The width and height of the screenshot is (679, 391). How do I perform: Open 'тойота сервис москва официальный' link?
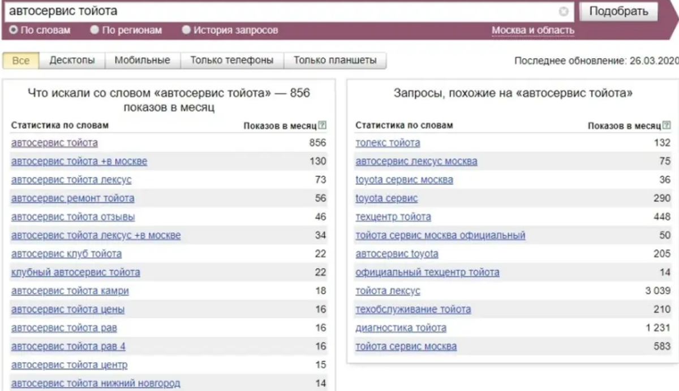[440, 236]
